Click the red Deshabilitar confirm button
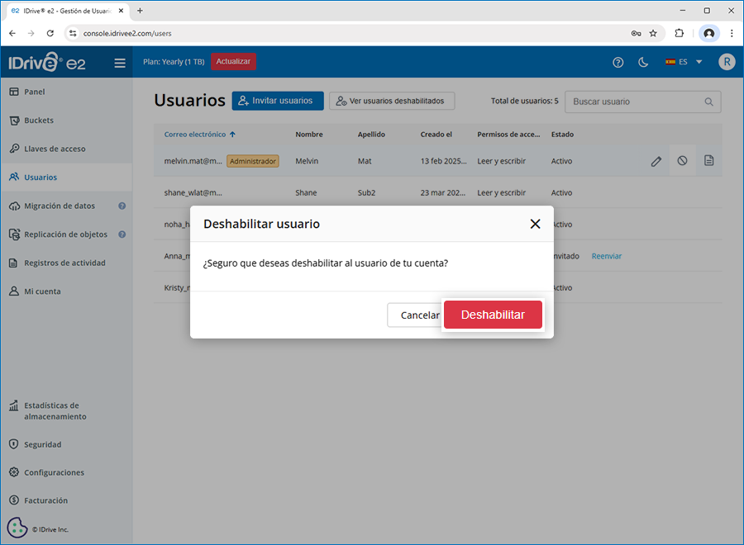The height and width of the screenshot is (545, 744). [493, 315]
